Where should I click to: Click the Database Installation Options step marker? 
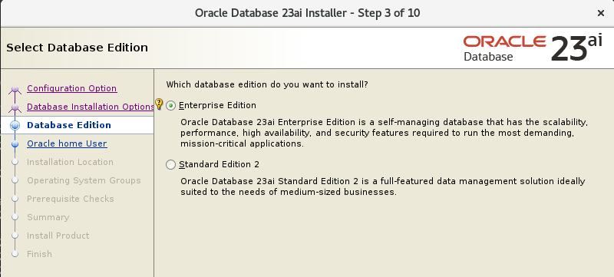point(15,107)
